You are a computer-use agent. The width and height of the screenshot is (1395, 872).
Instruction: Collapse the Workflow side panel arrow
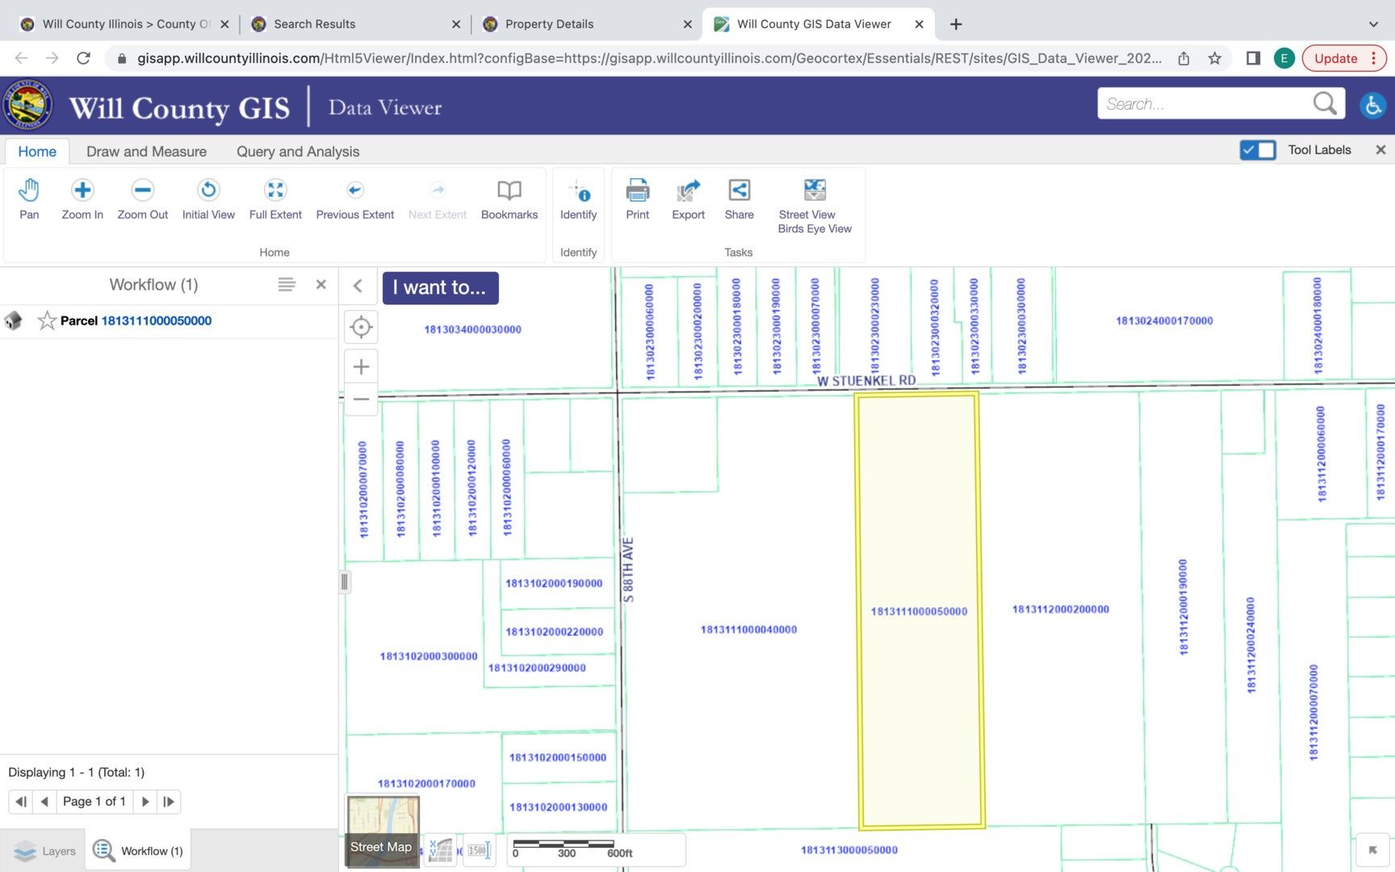[358, 286]
